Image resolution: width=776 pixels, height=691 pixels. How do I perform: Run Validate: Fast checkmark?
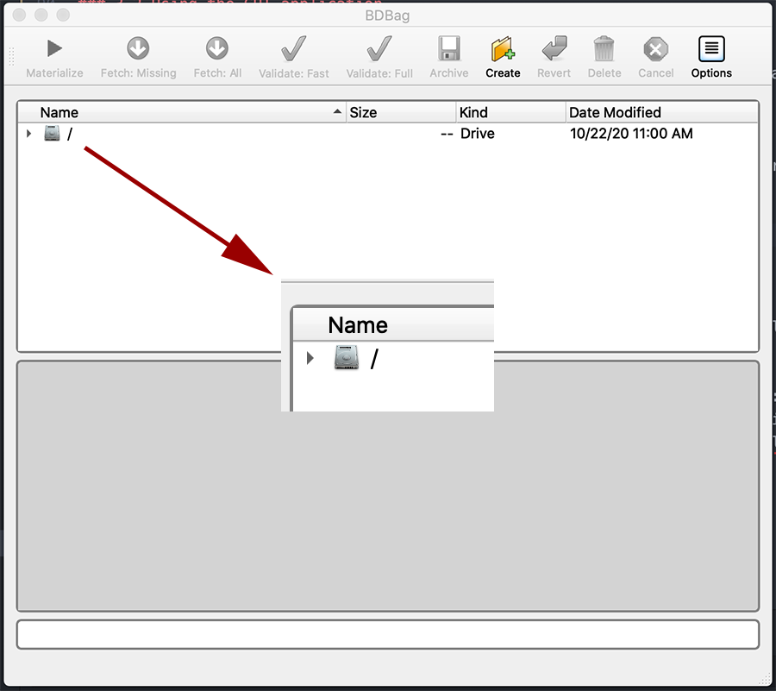coord(293,48)
